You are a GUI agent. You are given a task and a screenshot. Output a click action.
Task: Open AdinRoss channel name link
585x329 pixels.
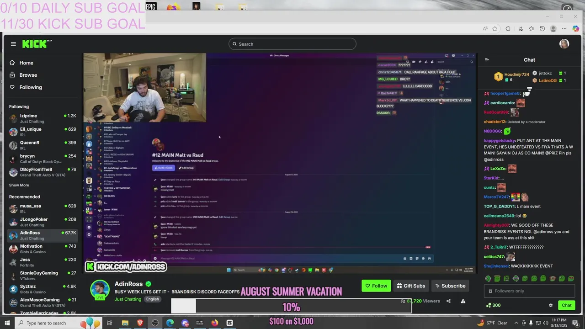[129, 284]
